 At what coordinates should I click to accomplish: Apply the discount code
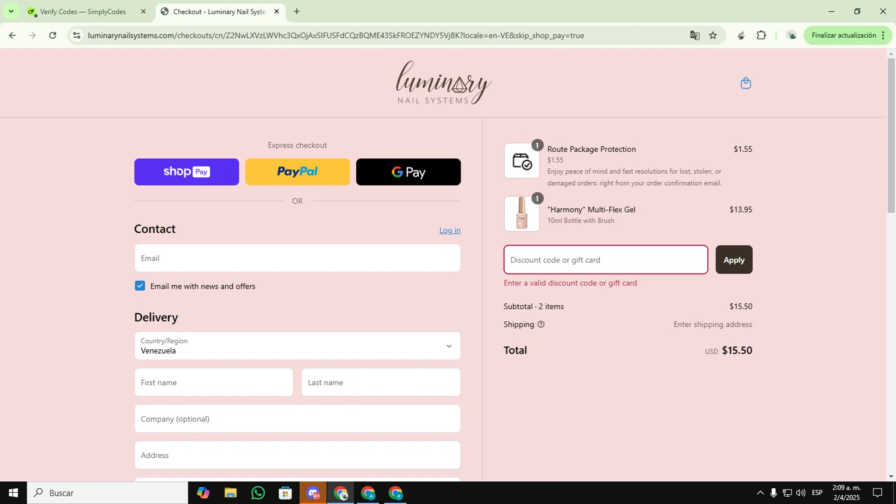click(734, 260)
